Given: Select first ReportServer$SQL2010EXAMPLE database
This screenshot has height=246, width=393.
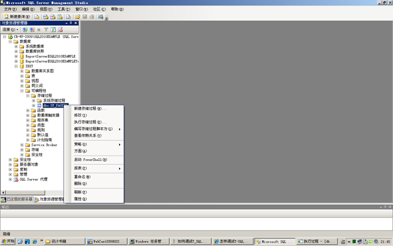Looking at the screenshot, I should point(50,56).
